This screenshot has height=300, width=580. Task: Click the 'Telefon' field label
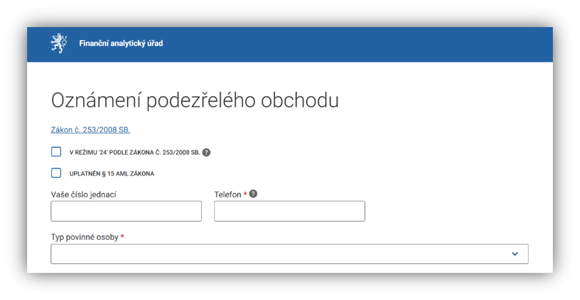pyautogui.click(x=228, y=194)
